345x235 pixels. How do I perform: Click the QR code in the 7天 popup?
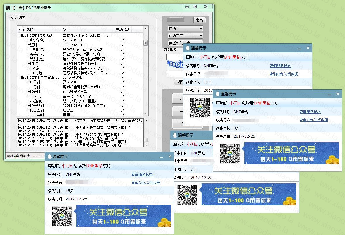coord(187,195)
